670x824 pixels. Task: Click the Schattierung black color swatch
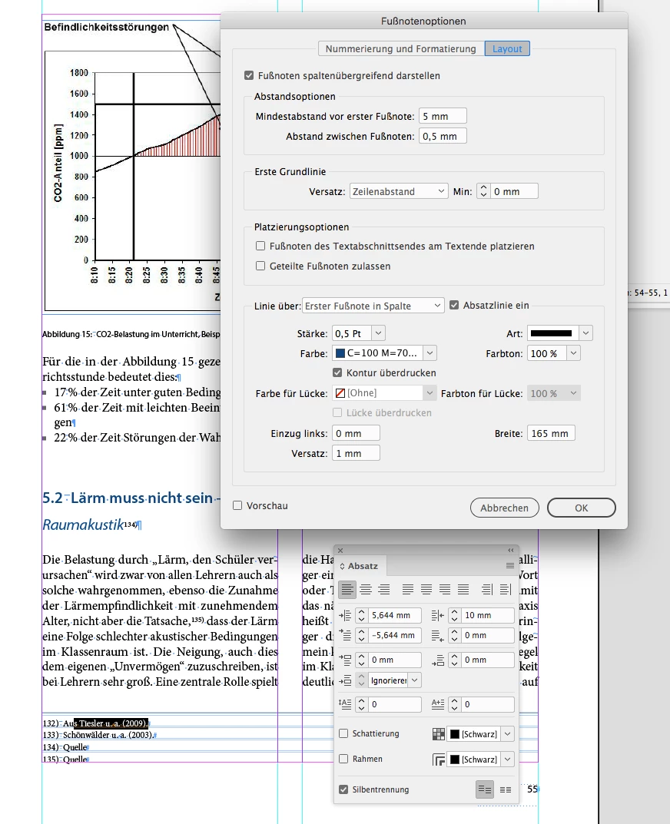455,734
